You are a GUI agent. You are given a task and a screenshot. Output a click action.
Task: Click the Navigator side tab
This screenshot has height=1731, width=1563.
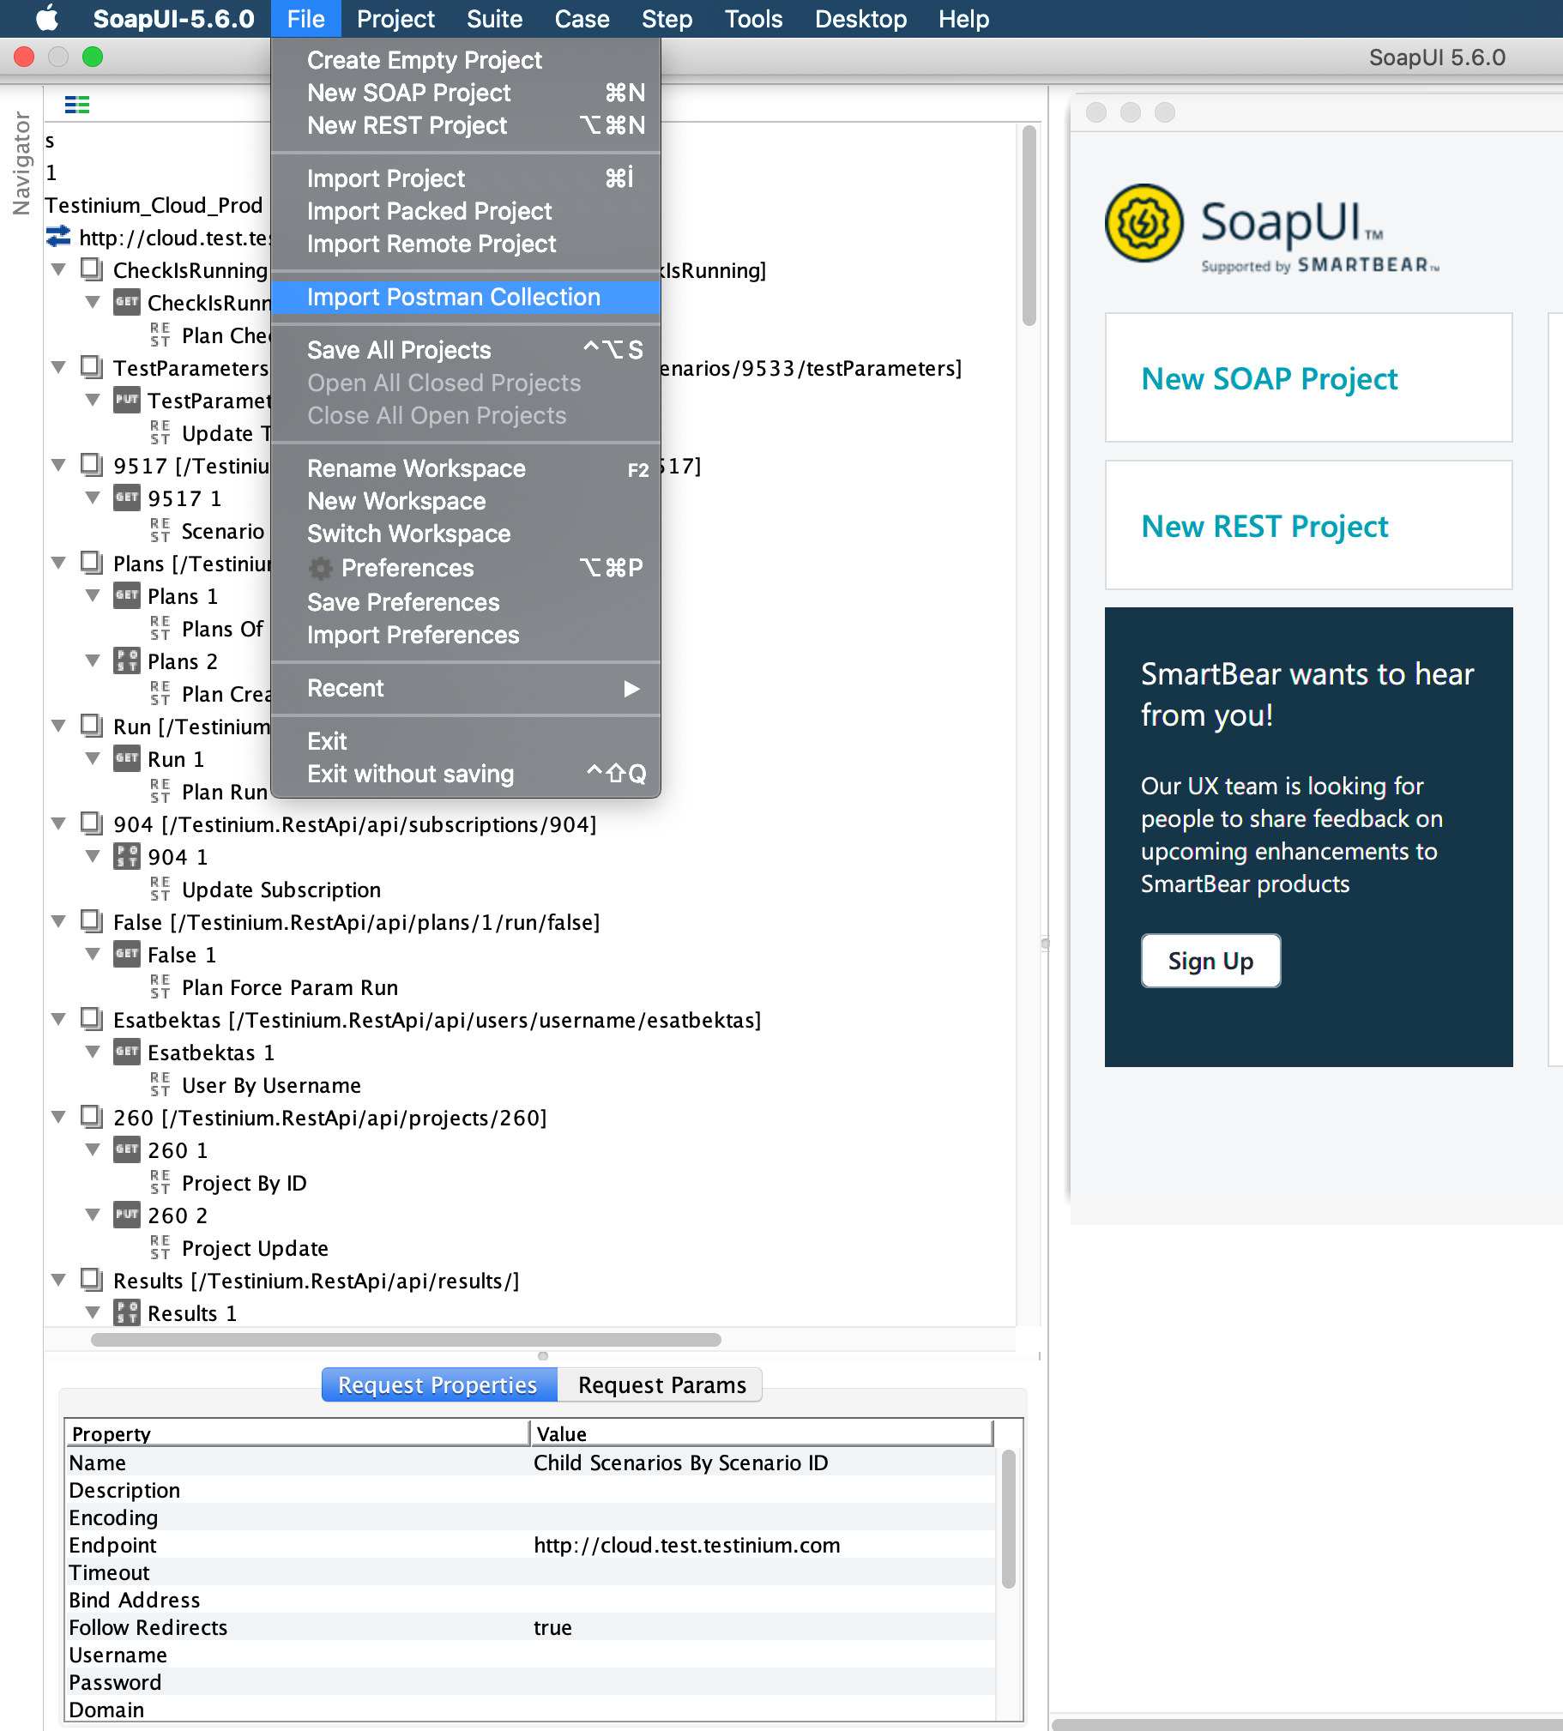[21, 163]
